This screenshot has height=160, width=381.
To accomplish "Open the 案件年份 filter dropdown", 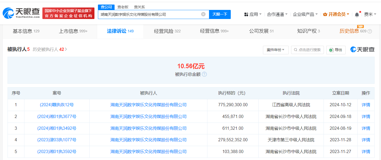I will pyautogui.click(x=276, y=50).
